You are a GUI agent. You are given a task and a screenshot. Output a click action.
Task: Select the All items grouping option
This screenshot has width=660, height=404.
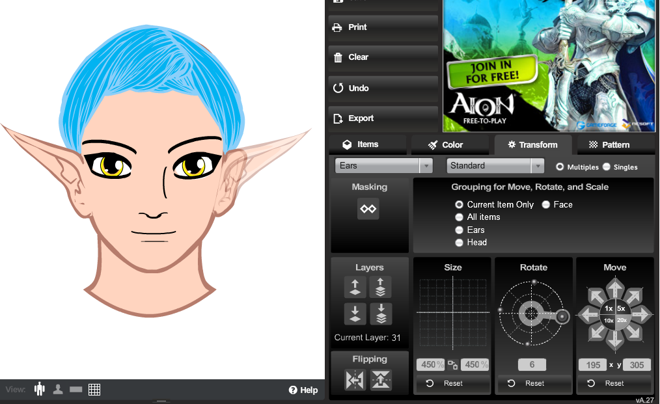tap(460, 217)
